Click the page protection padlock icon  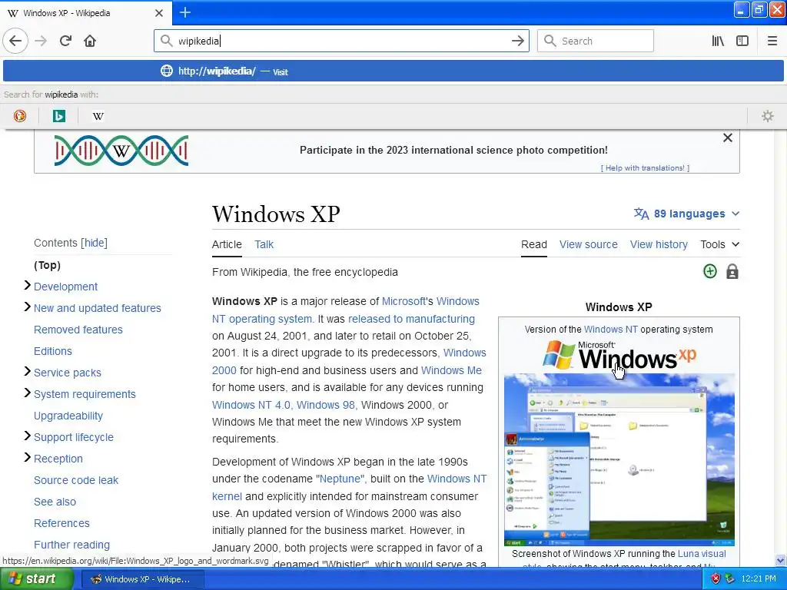point(732,271)
